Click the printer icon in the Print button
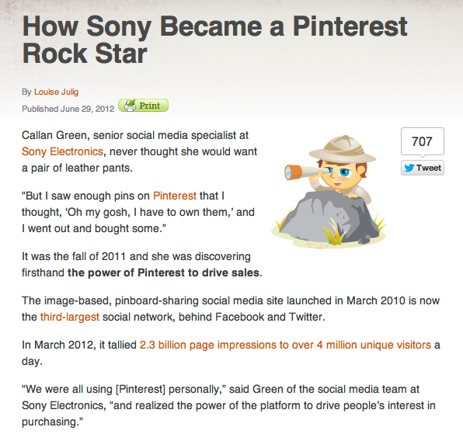Image resolution: width=463 pixels, height=434 pixels. coord(130,106)
